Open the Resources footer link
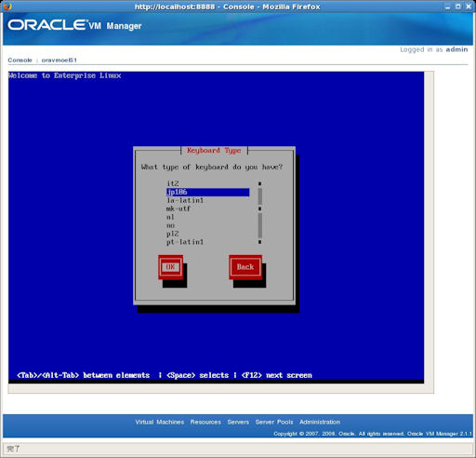Image resolution: width=476 pixels, height=458 pixels. [205, 422]
